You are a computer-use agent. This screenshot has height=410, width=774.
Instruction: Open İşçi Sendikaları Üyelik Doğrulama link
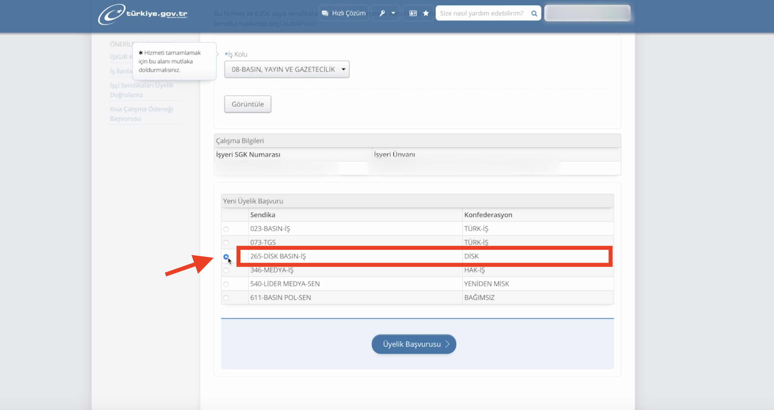(142, 90)
